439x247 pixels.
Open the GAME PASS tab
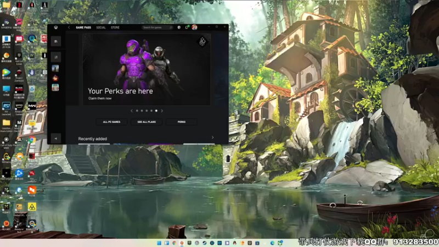point(83,27)
